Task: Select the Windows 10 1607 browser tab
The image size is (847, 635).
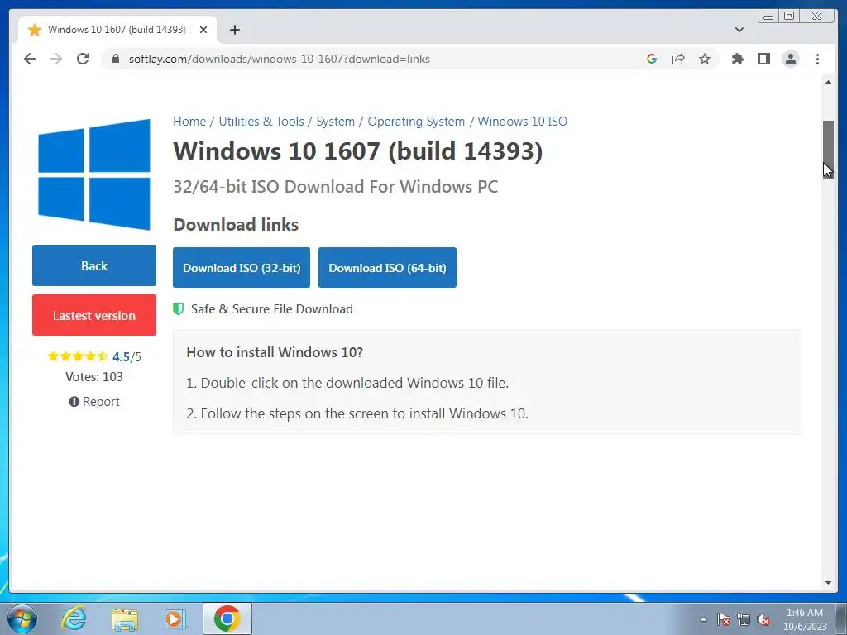Action: [x=117, y=30]
